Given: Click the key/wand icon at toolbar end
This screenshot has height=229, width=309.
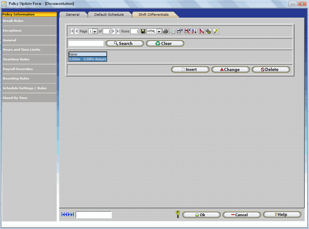Looking at the screenshot, I should (216, 31).
